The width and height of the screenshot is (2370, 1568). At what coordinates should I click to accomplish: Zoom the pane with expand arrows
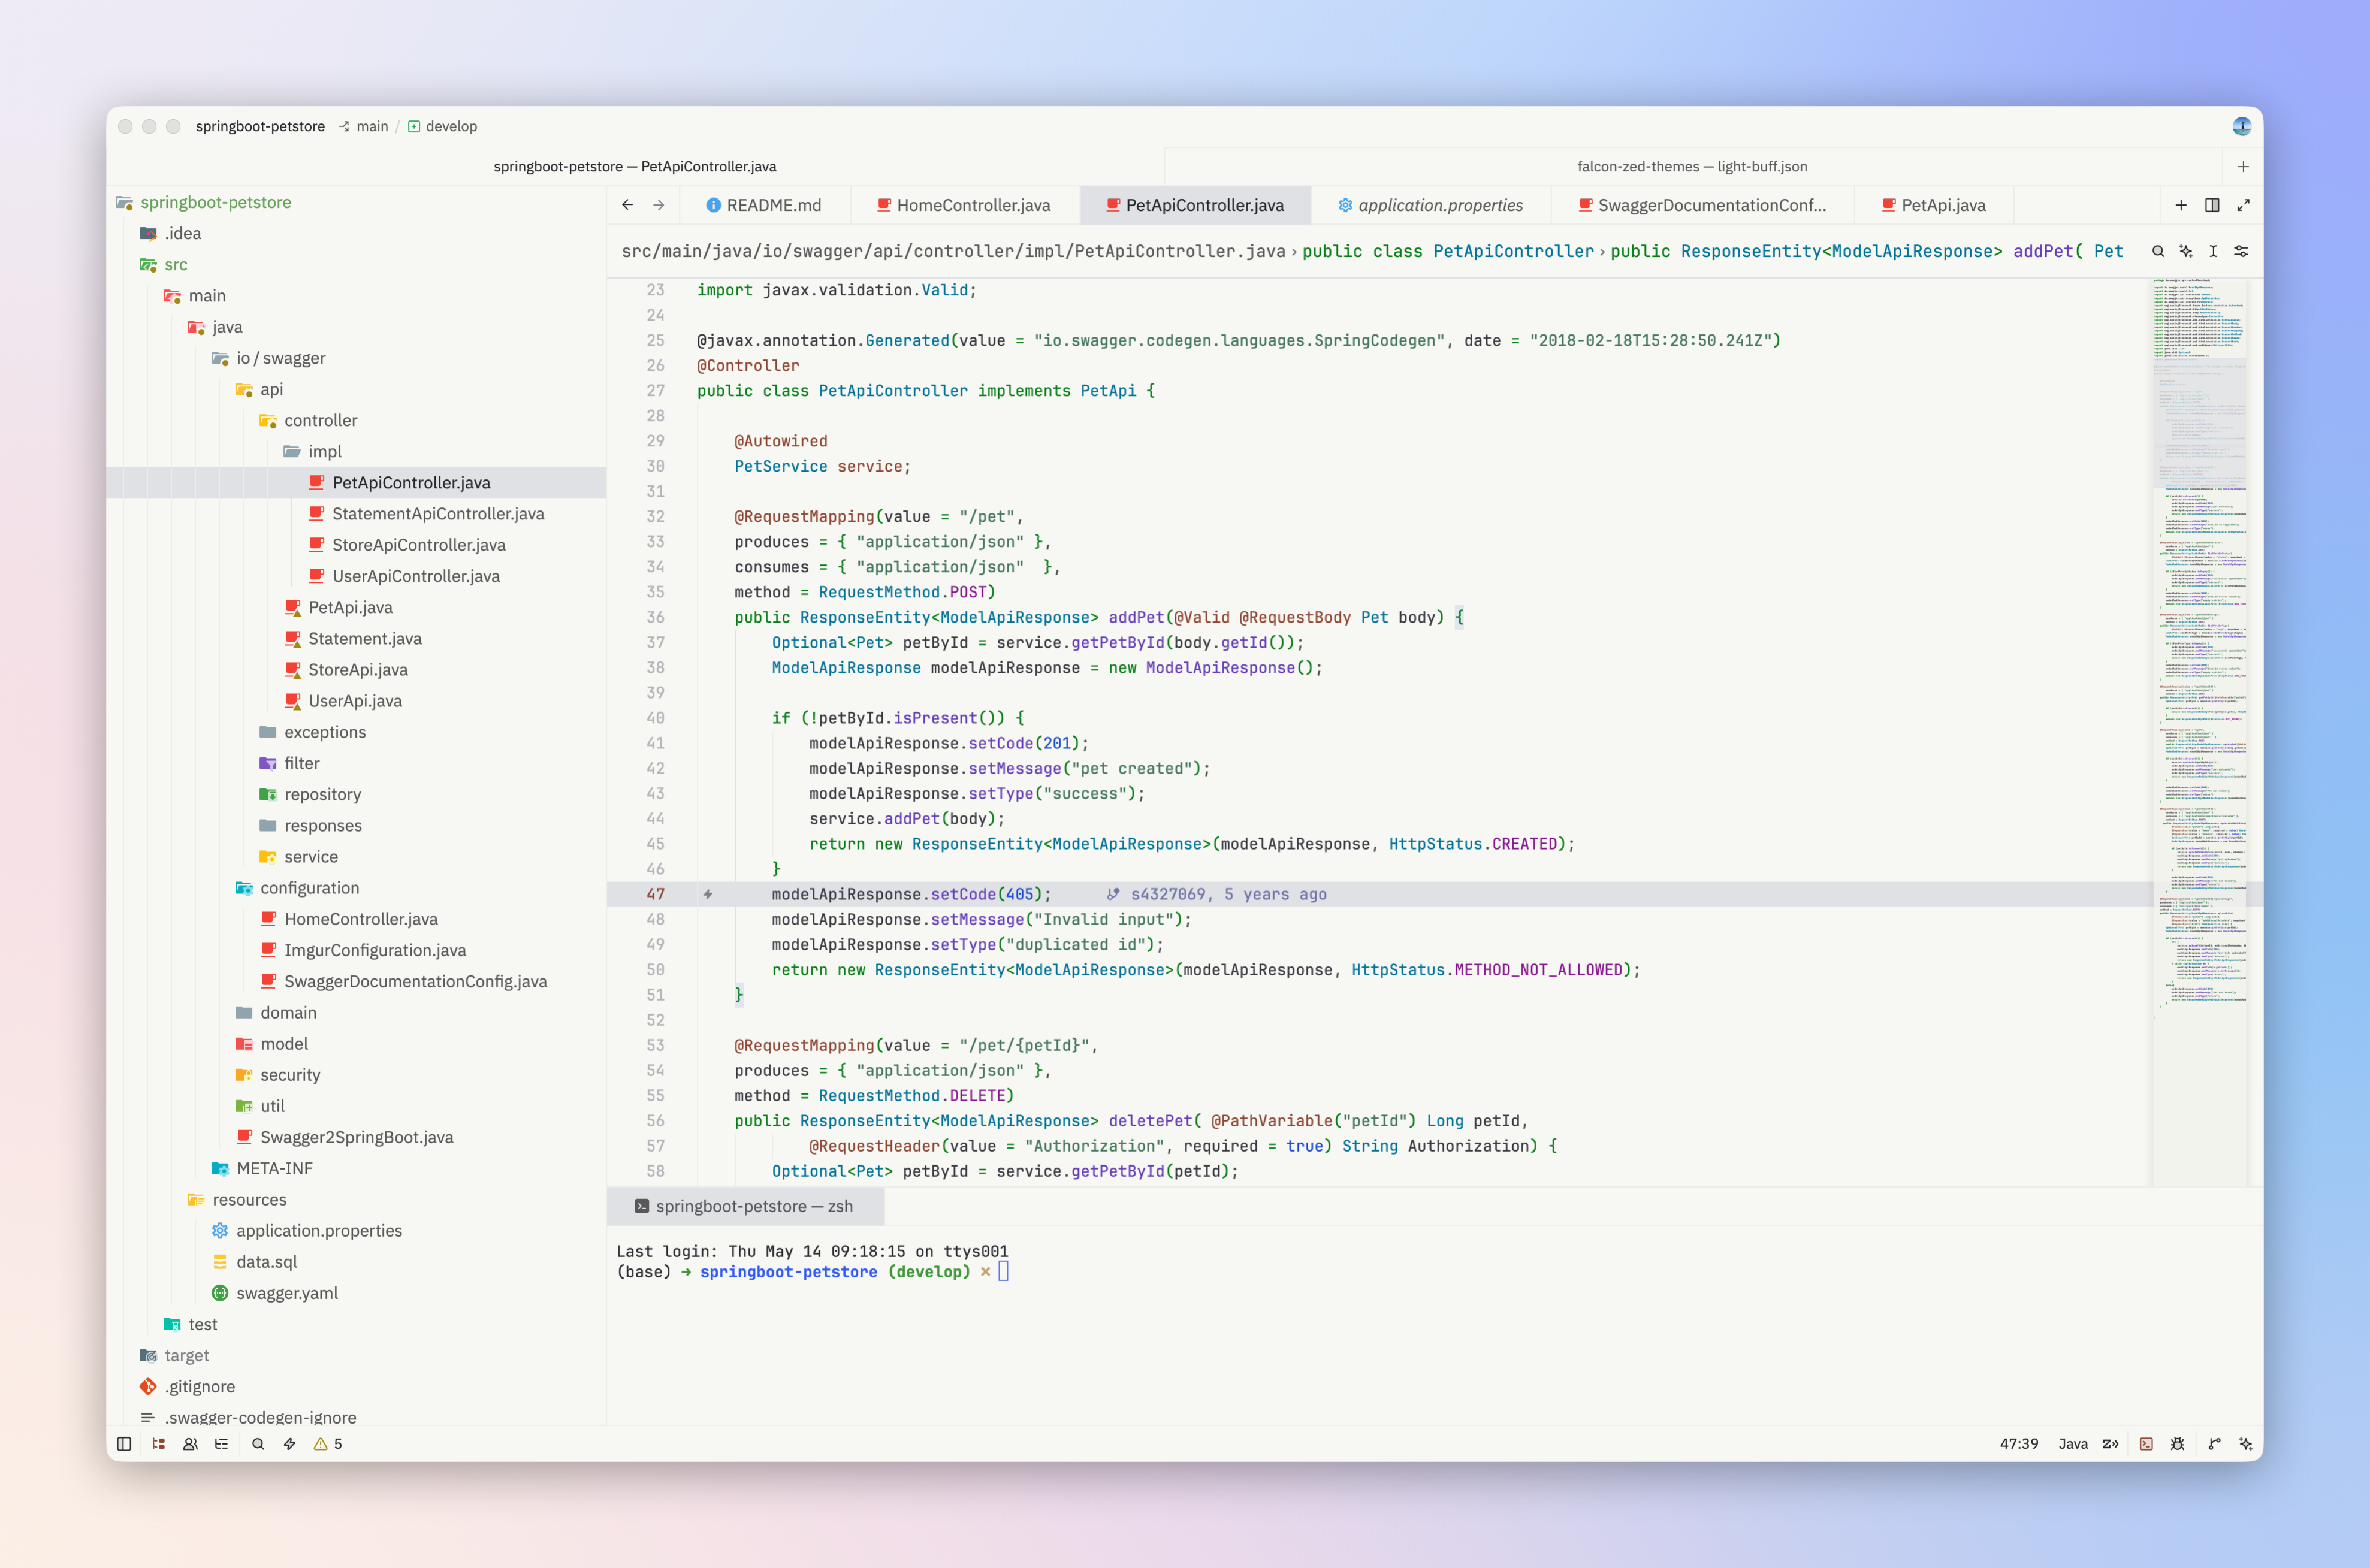pyautogui.click(x=2243, y=205)
